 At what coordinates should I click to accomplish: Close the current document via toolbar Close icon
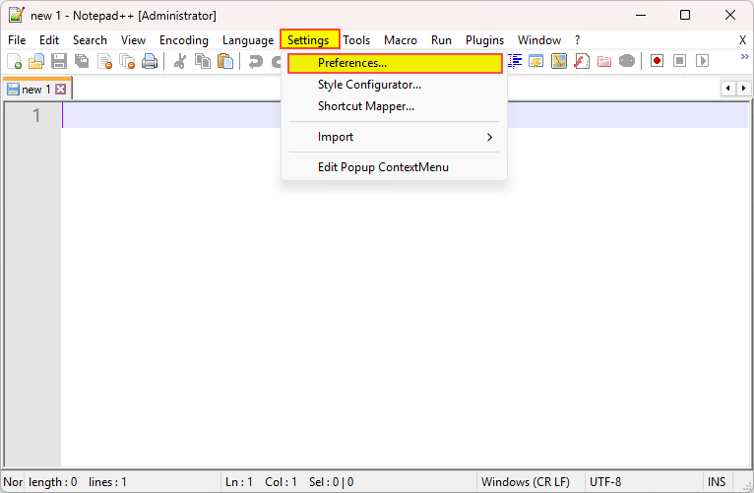point(104,61)
